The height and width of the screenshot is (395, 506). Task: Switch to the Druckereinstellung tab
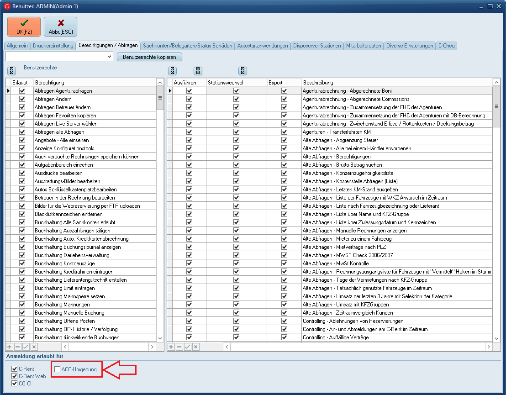53,46
